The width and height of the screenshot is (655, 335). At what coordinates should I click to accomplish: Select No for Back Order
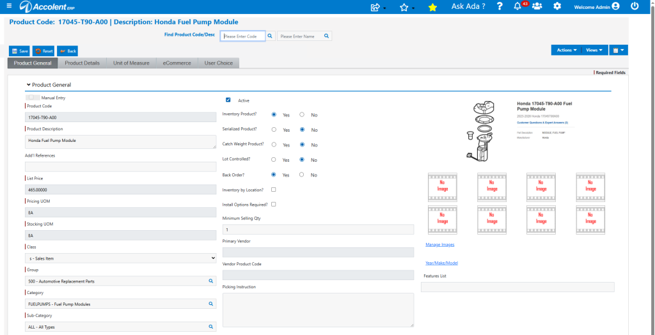[302, 175]
